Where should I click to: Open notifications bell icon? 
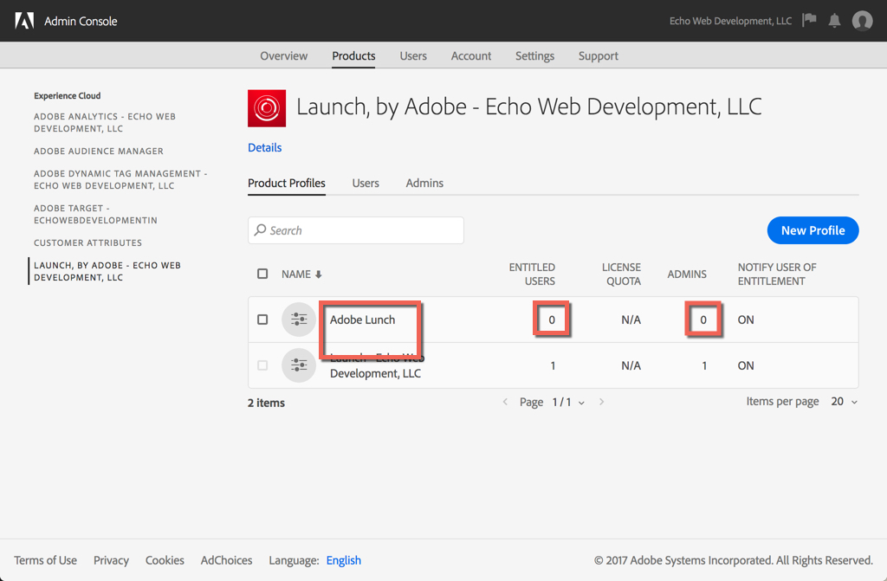coord(834,21)
